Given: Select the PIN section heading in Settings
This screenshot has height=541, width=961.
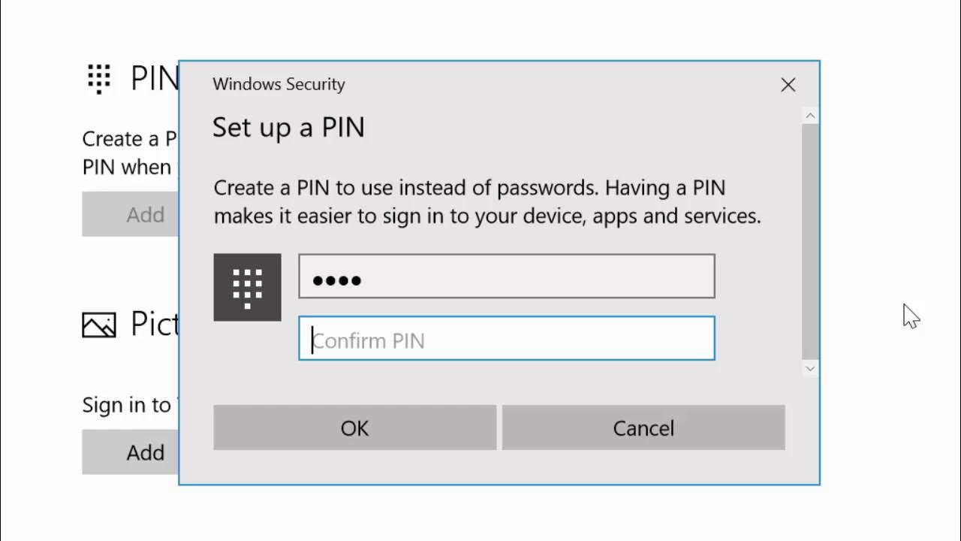Looking at the screenshot, I should click(154, 79).
